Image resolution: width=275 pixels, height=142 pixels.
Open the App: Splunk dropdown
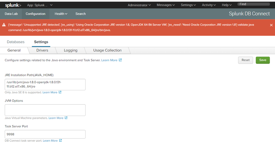click(x=40, y=5)
